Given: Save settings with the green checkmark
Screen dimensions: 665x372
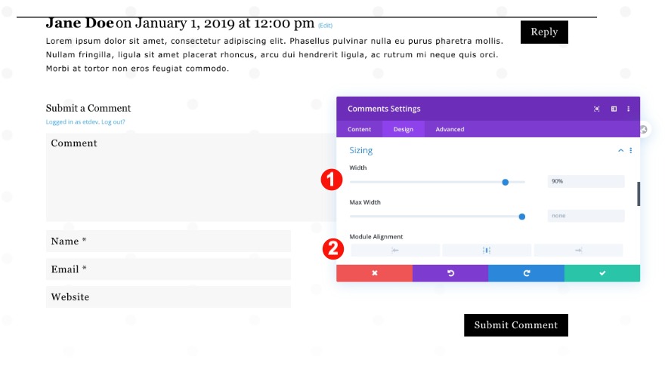Looking at the screenshot, I should pos(602,273).
